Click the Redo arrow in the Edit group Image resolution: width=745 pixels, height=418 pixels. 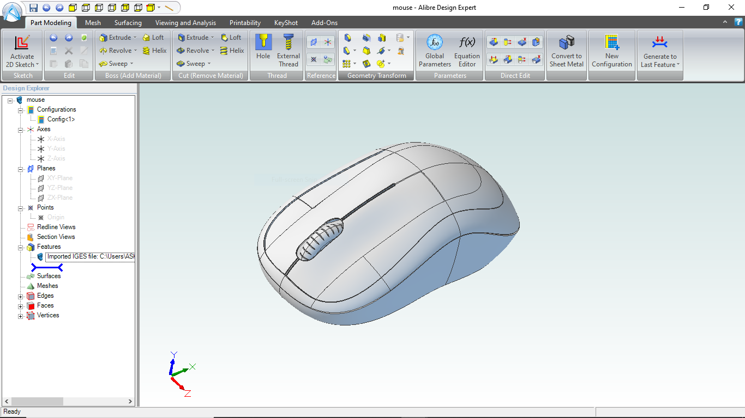(x=69, y=38)
